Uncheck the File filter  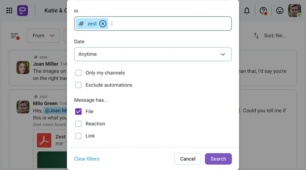(78, 111)
